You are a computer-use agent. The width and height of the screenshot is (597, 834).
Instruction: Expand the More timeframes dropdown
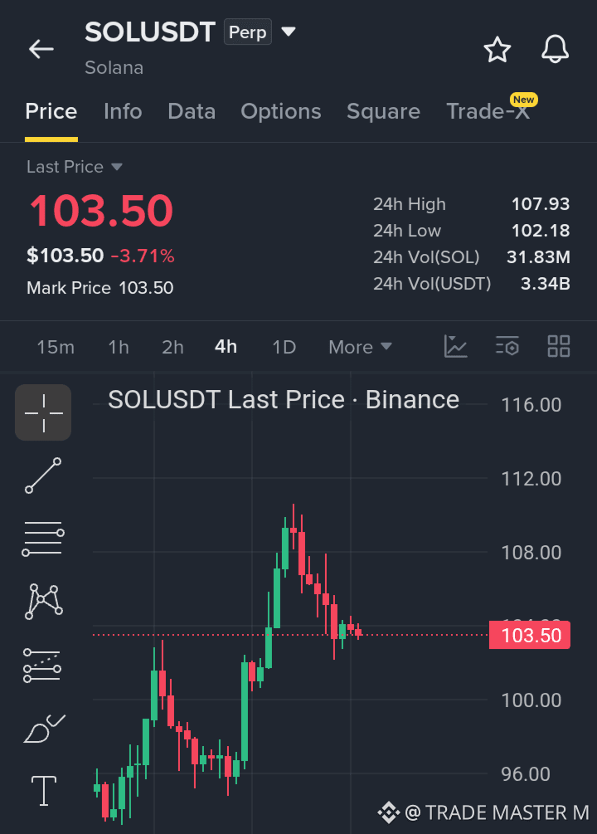361,347
